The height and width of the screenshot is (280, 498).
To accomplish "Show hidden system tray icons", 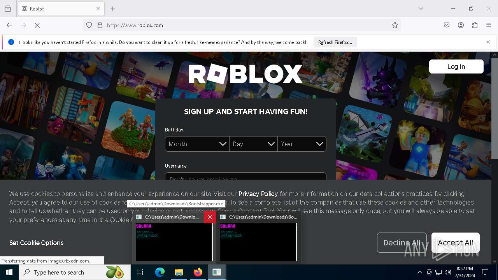I will point(419,272).
